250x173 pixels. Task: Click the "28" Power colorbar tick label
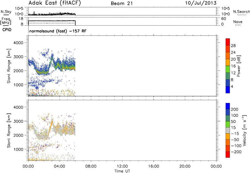(233, 46)
